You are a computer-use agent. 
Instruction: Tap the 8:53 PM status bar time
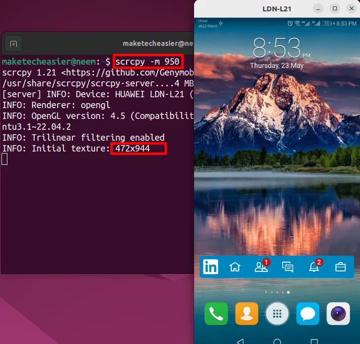(346, 24)
